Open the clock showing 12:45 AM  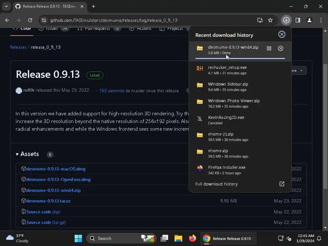point(305,238)
